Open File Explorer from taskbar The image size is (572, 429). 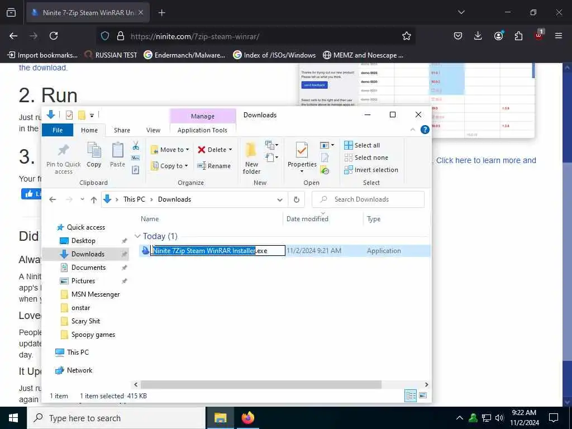click(220, 418)
